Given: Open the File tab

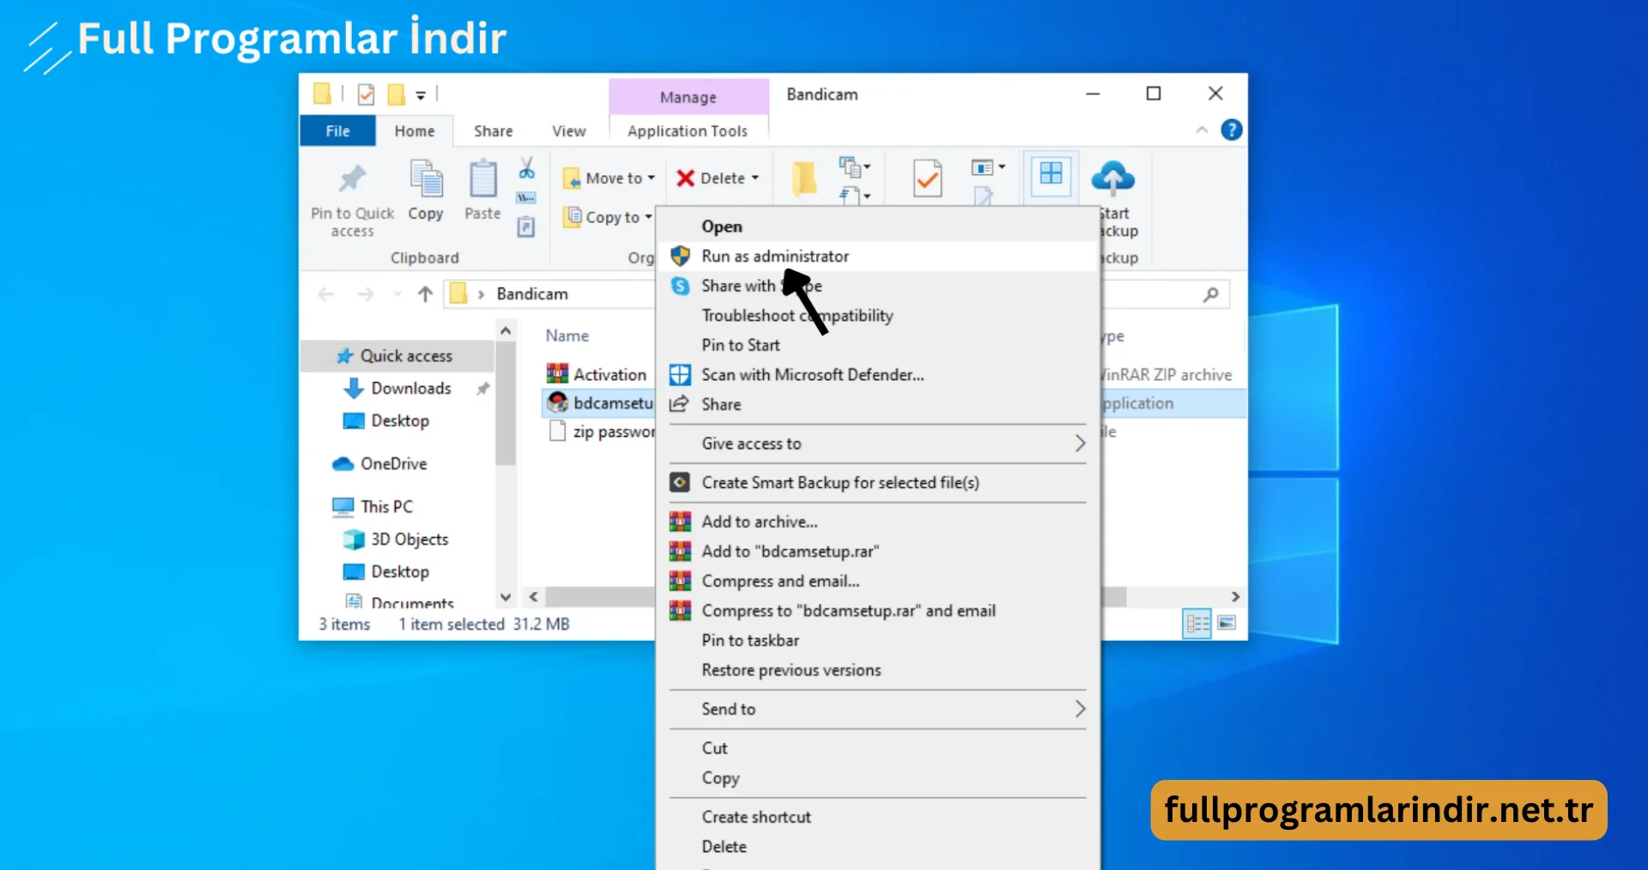Looking at the screenshot, I should point(337,131).
